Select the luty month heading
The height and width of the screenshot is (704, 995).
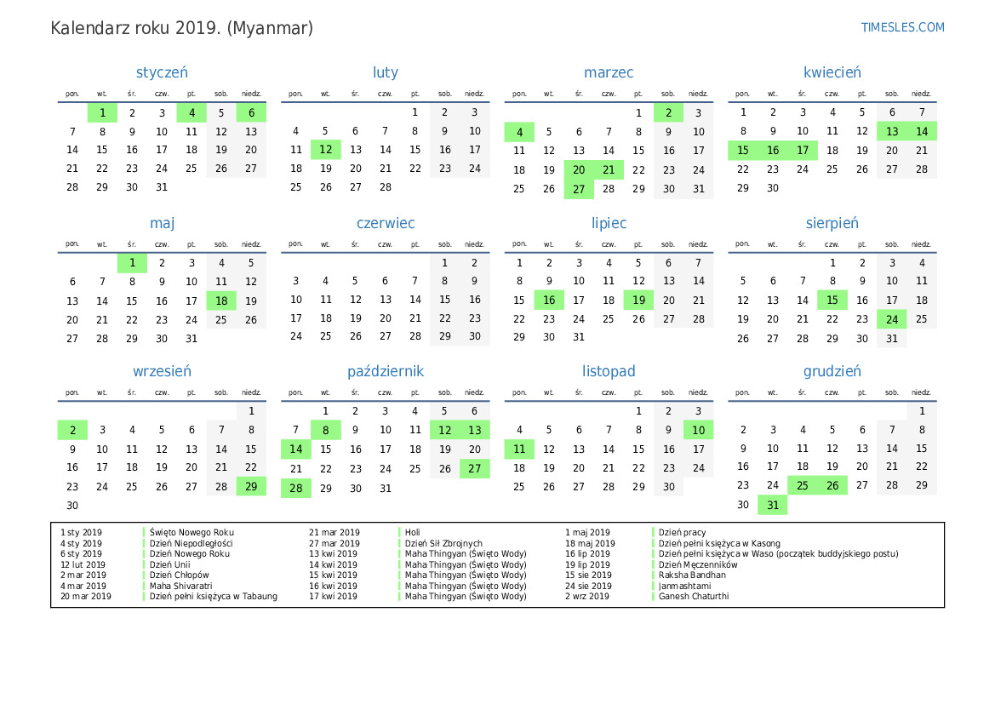click(385, 73)
